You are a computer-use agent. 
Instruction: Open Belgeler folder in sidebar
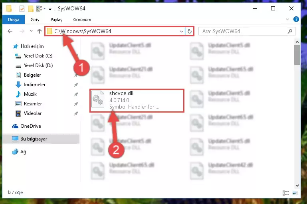coord(32,75)
